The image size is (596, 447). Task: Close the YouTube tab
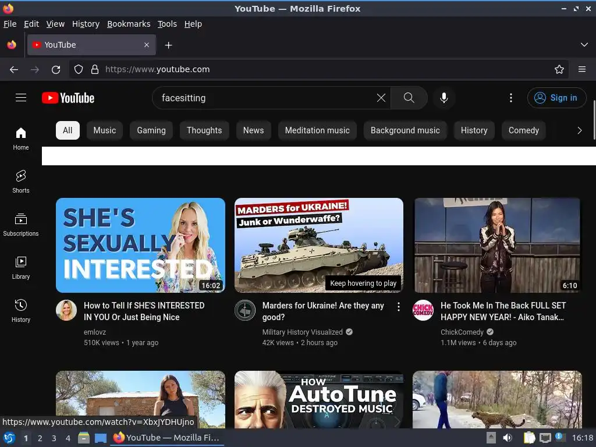pos(147,45)
